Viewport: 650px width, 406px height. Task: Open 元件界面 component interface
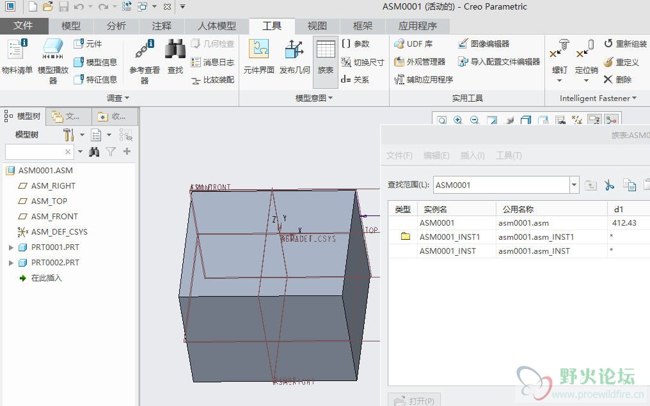tap(258, 56)
